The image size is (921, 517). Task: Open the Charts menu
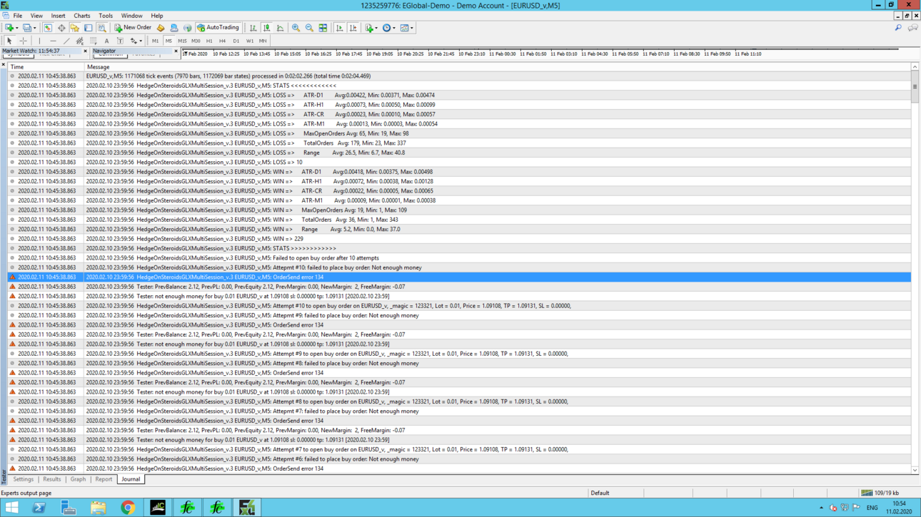click(81, 16)
